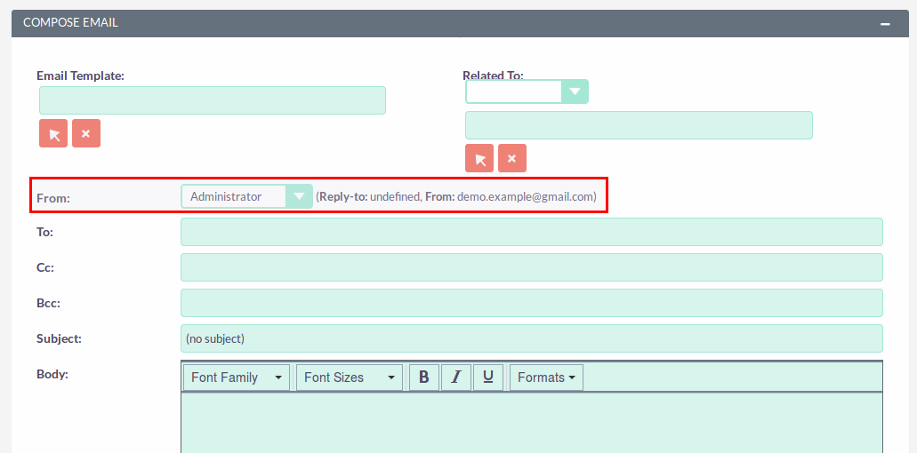This screenshot has width=917, height=453.
Task: Click the Email Template select arrow button
Action: point(53,134)
